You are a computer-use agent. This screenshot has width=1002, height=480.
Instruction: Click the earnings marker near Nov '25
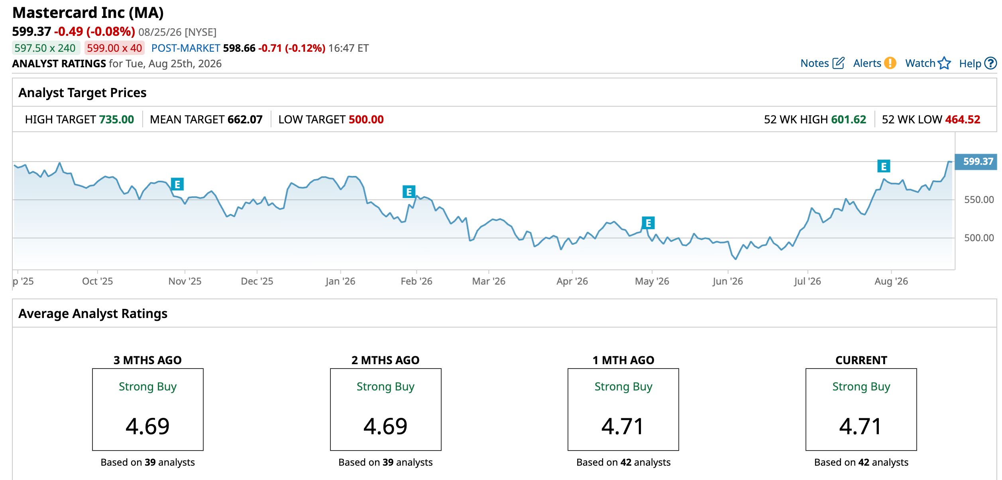(x=177, y=184)
